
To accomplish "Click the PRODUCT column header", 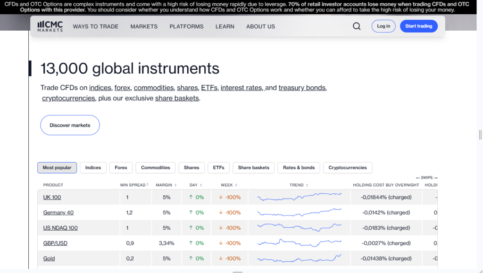I will [53, 185].
